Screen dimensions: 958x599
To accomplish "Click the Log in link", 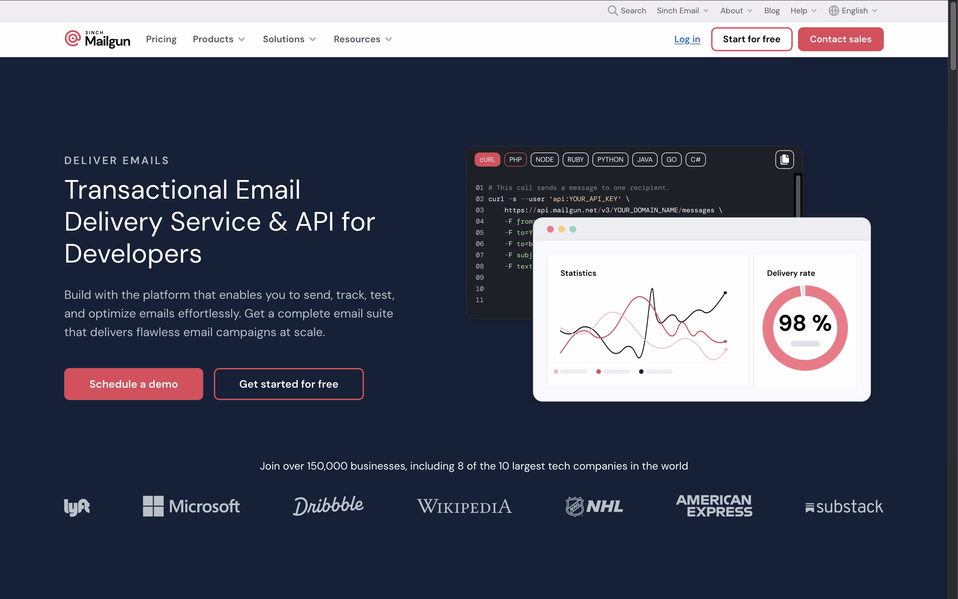I will [x=687, y=39].
